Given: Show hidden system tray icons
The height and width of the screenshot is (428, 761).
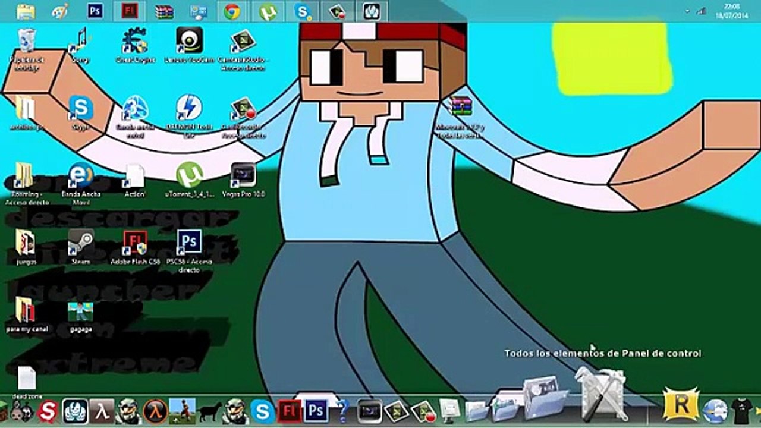Looking at the screenshot, I should click(688, 11).
